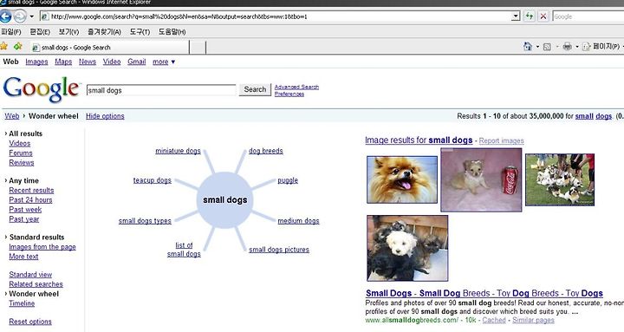624x332 pixels.
Task: Filter to Past 24 hours
Action: click(30, 200)
